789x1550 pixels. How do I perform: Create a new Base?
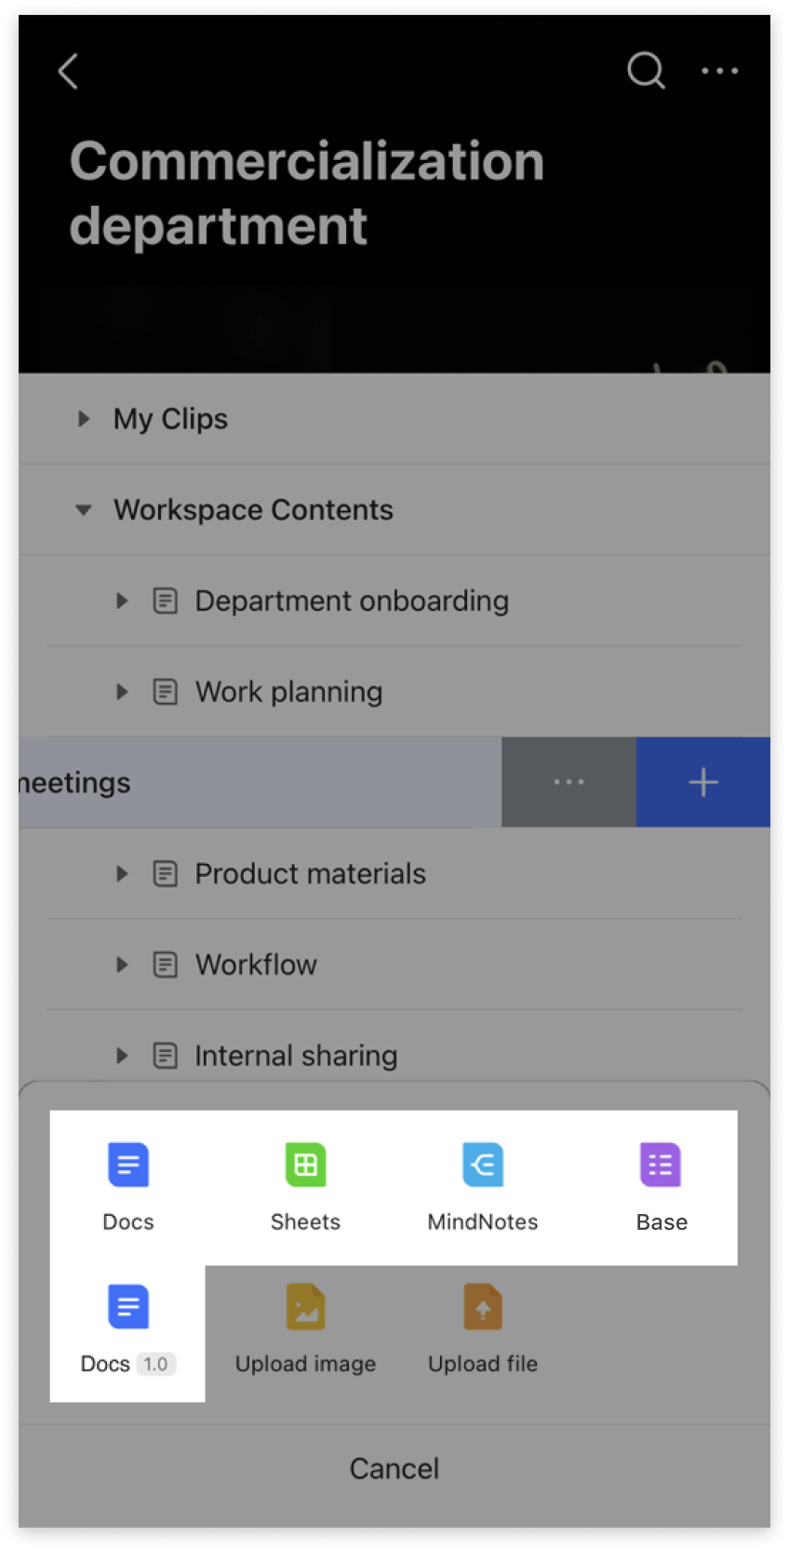661,1184
